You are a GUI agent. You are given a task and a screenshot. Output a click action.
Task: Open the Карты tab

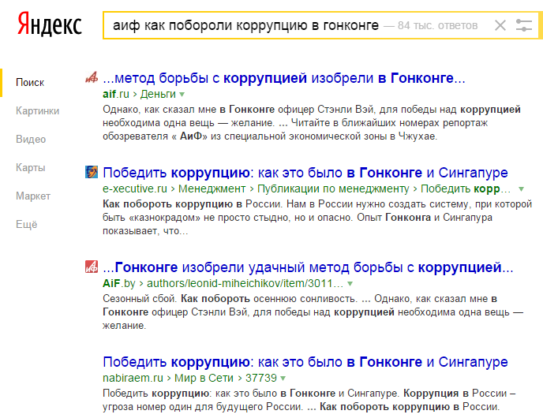click(x=31, y=167)
